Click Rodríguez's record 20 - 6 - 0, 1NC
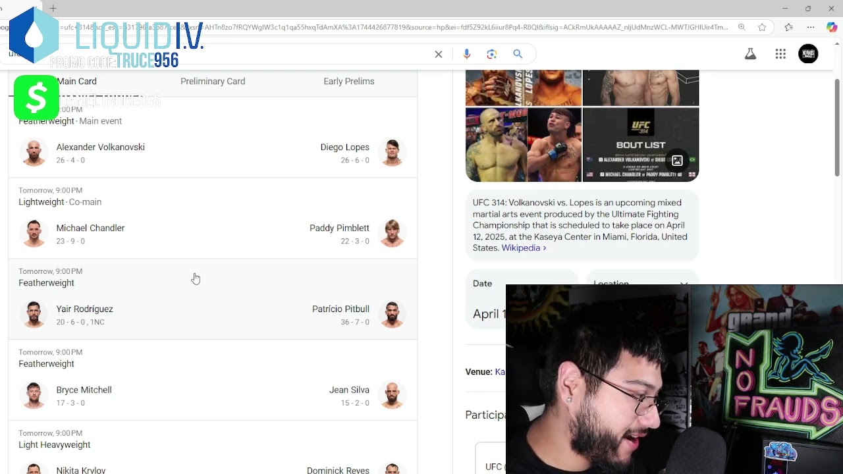Viewport: 843px width, 474px height. (x=80, y=322)
